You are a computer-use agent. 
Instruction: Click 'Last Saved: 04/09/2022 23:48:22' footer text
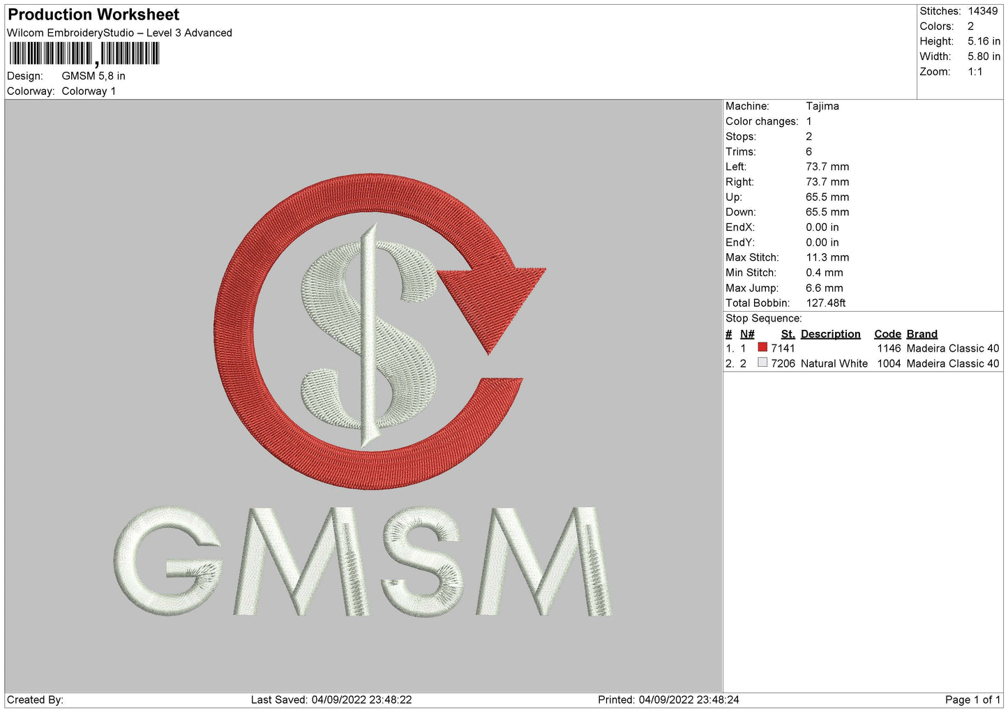[331, 700]
